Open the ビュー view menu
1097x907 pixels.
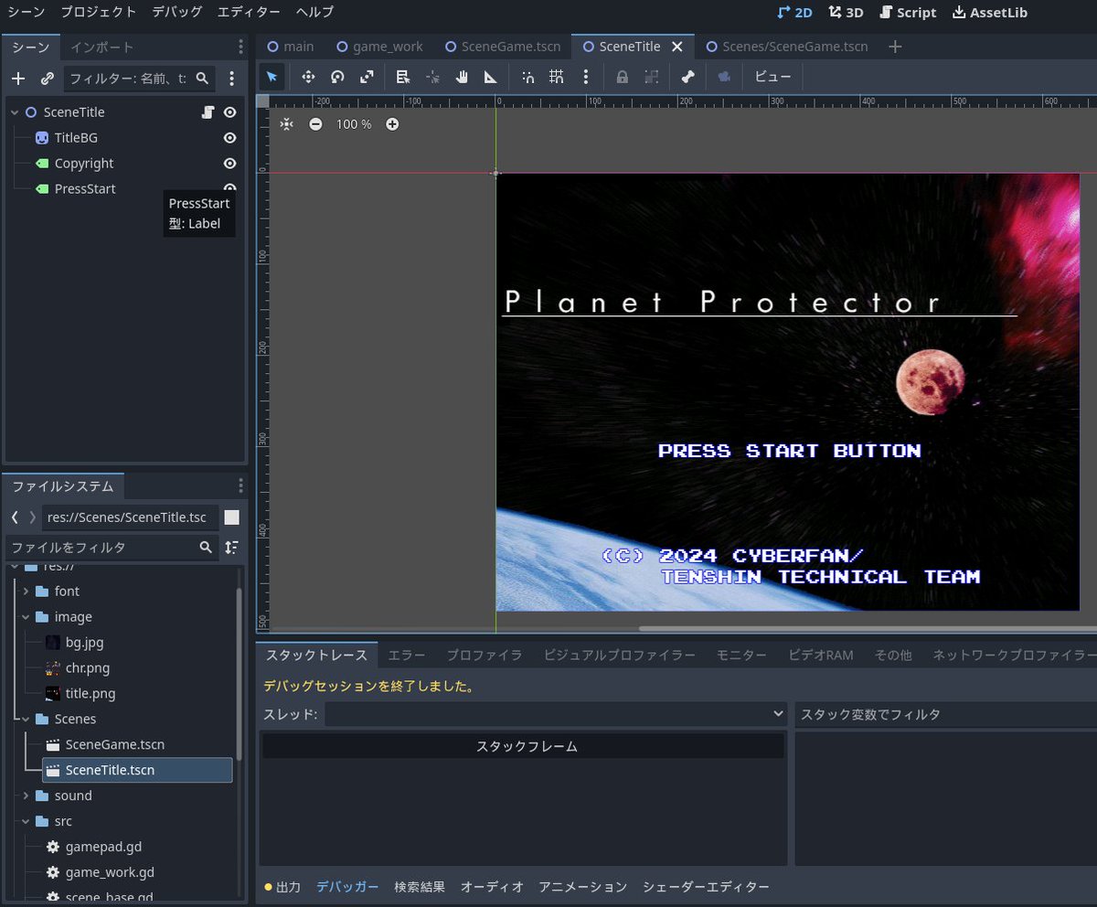point(772,77)
